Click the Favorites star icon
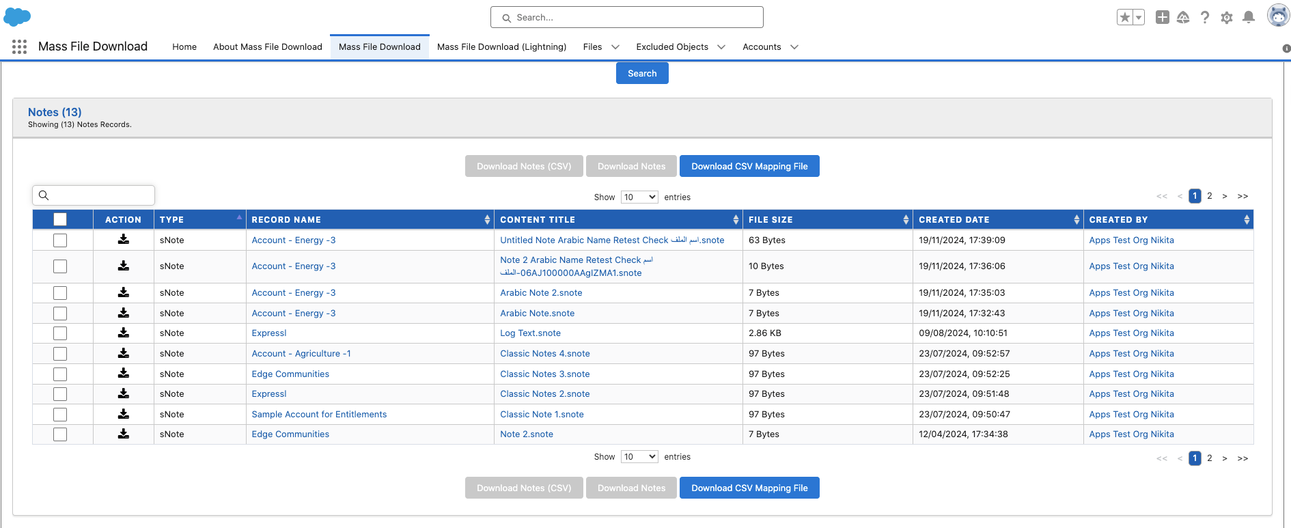This screenshot has height=528, width=1291. coord(1124,18)
